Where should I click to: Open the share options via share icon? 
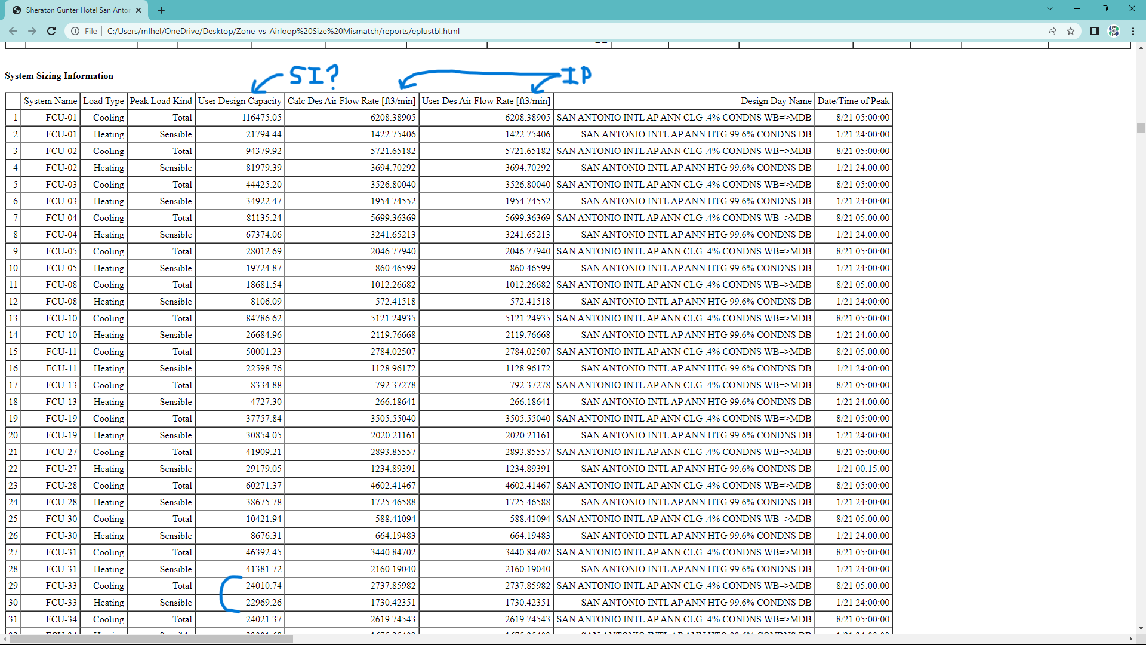click(x=1052, y=31)
